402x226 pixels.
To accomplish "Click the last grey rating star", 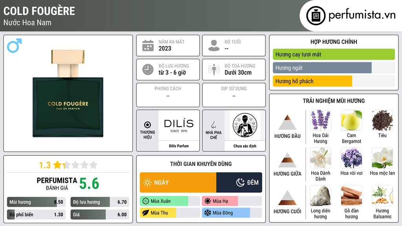I will (93, 165).
